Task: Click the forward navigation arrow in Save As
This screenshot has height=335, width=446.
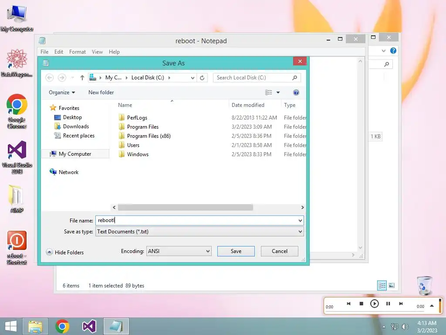Action: [x=62, y=78]
